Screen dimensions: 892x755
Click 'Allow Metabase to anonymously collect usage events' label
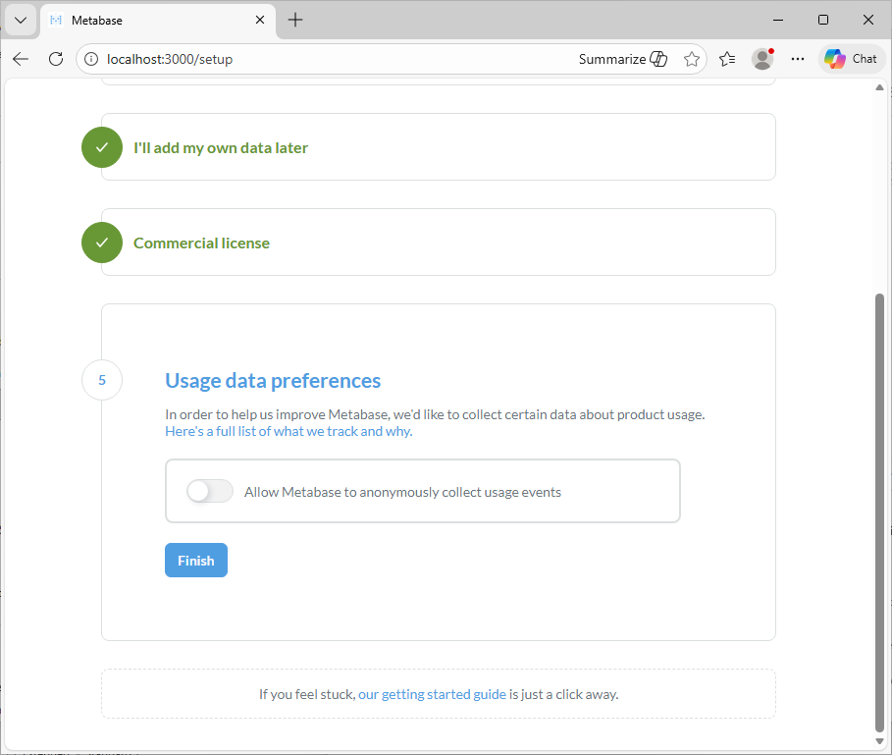click(402, 492)
